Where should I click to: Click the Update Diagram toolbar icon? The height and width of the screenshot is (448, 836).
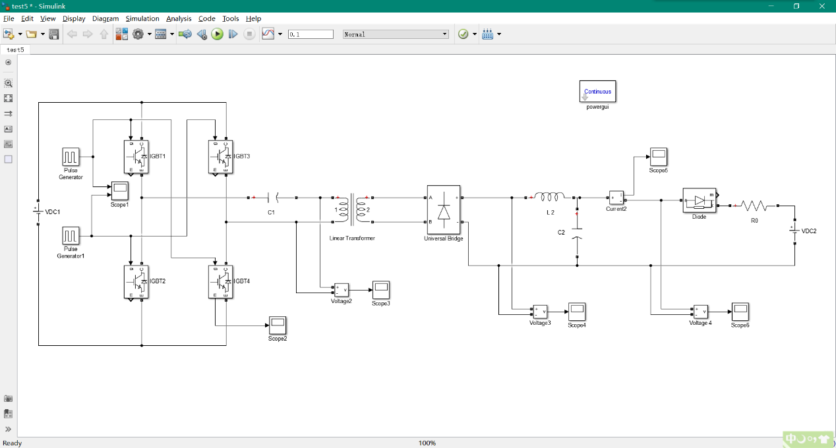(185, 34)
